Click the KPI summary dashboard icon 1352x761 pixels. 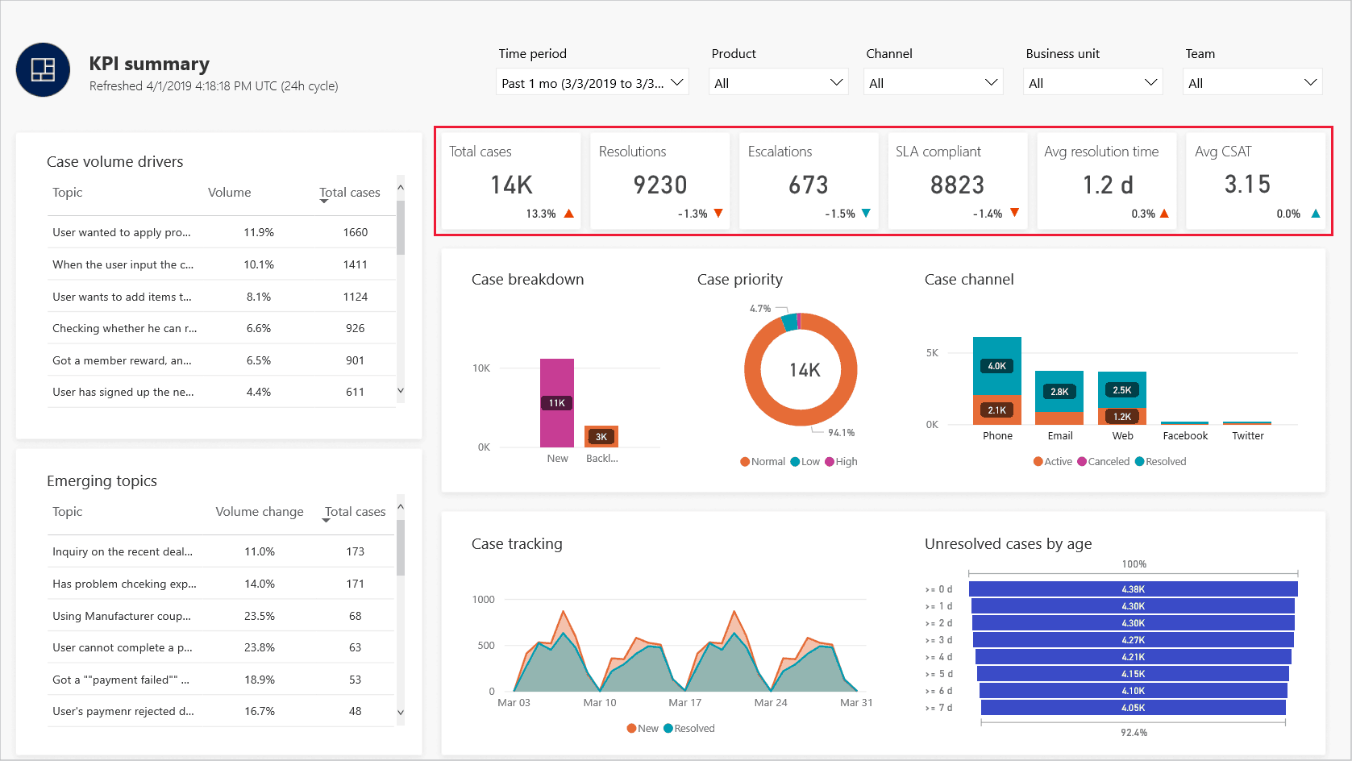click(43, 70)
